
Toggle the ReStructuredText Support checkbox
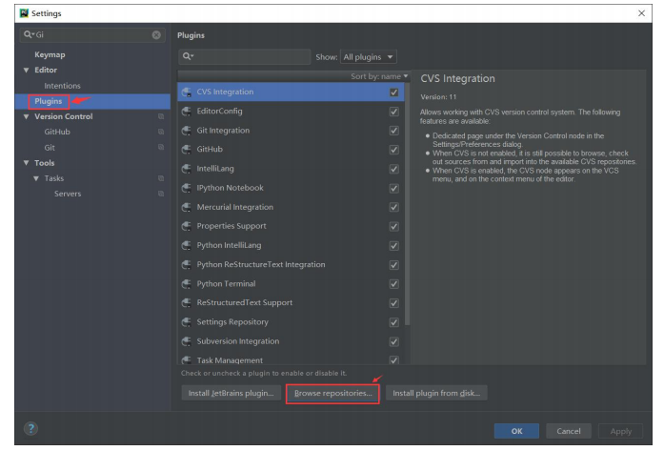click(393, 303)
